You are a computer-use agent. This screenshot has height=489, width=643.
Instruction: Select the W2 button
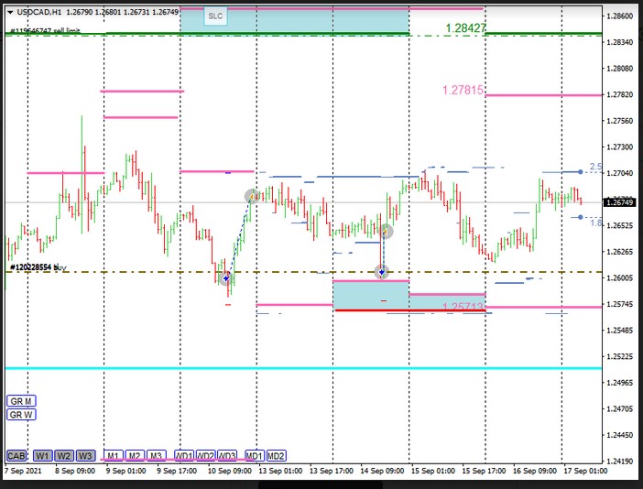63,455
